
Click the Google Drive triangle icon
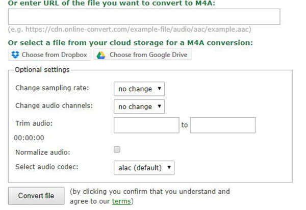point(101,56)
